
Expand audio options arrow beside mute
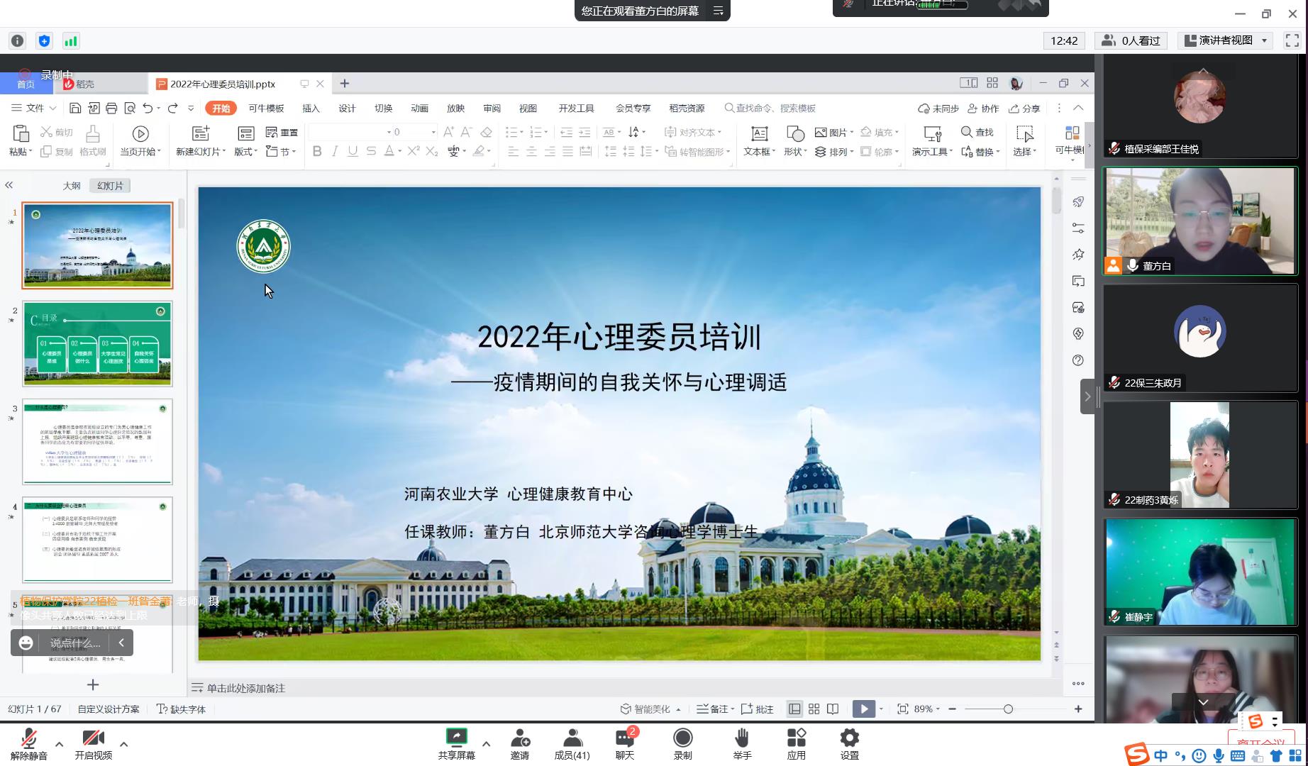(x=59, y=744)
